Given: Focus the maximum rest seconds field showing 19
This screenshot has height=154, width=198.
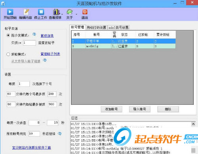Looking at the screenshot, I should (53, 123).
